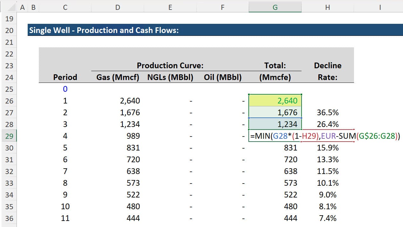403x227 pixels.
Task: Select the cell showing 989 in Gas column
Action: click(x=117, y=136)
